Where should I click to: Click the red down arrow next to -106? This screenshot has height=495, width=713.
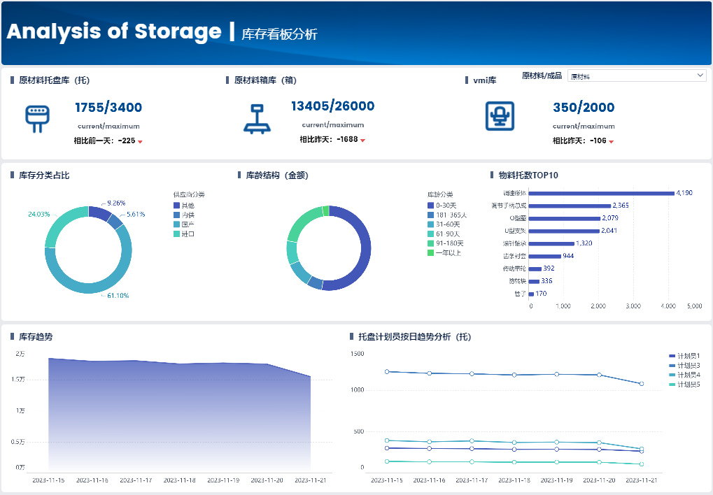pyautogui.click(x=611, y=142)
